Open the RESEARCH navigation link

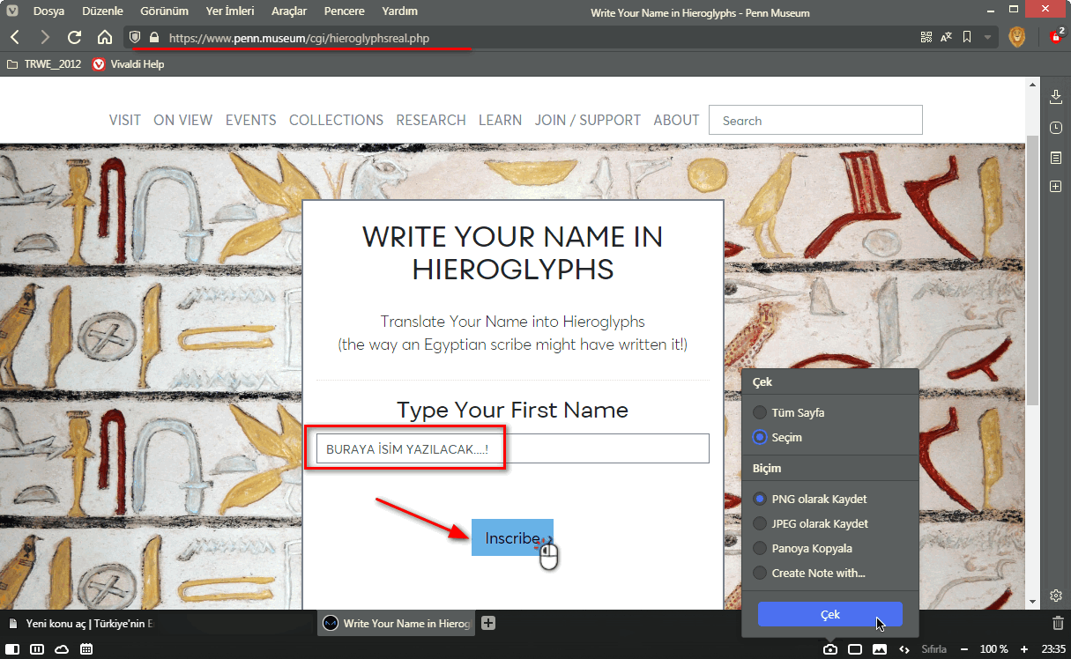pos(431,121)
